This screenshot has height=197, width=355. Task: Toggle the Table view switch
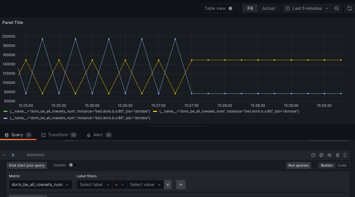232,8
